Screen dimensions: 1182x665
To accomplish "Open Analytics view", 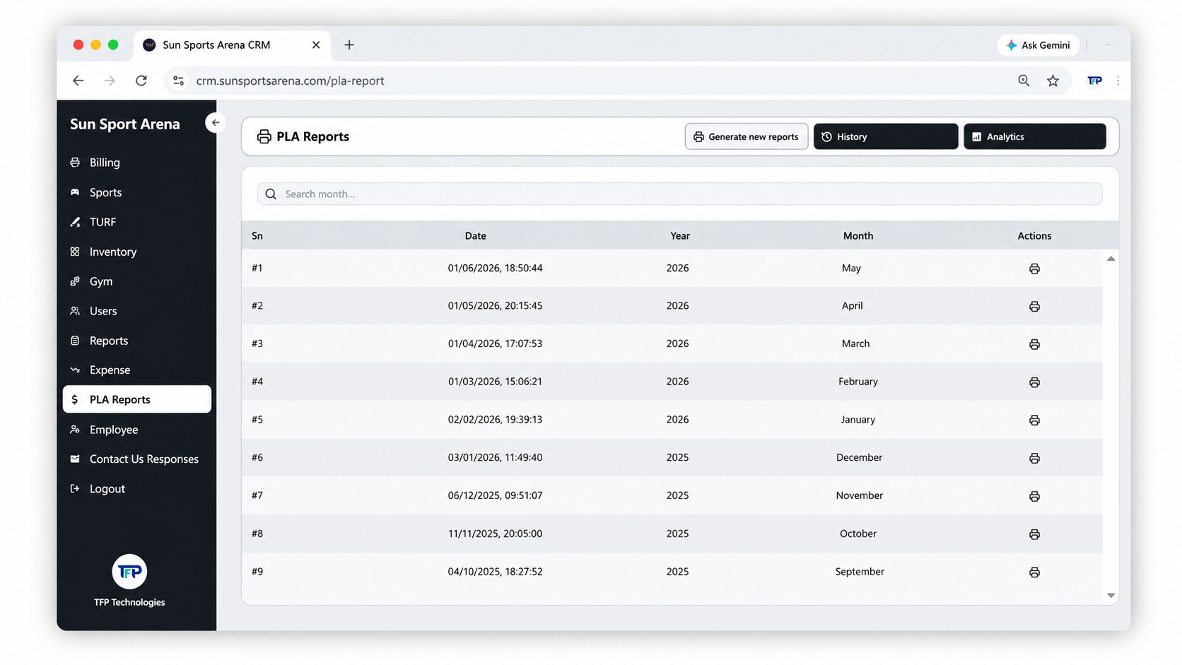I will coord(1035,136).
